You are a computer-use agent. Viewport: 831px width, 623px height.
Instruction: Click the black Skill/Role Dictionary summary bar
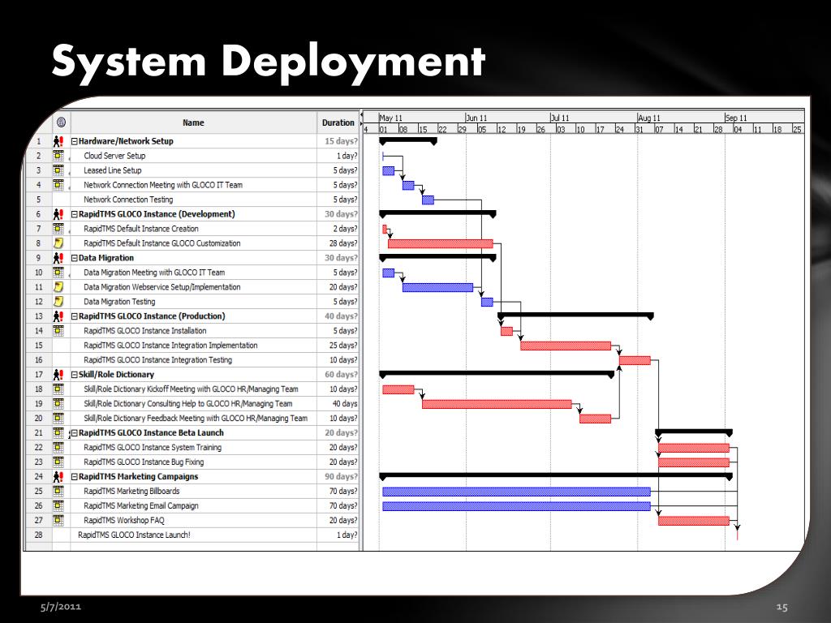click(x=497, y=373)
